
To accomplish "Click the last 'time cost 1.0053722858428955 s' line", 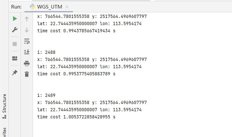I will click(76, 117).
